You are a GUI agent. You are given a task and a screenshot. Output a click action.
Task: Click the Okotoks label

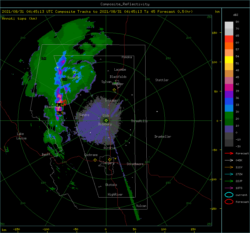(111, 185)
